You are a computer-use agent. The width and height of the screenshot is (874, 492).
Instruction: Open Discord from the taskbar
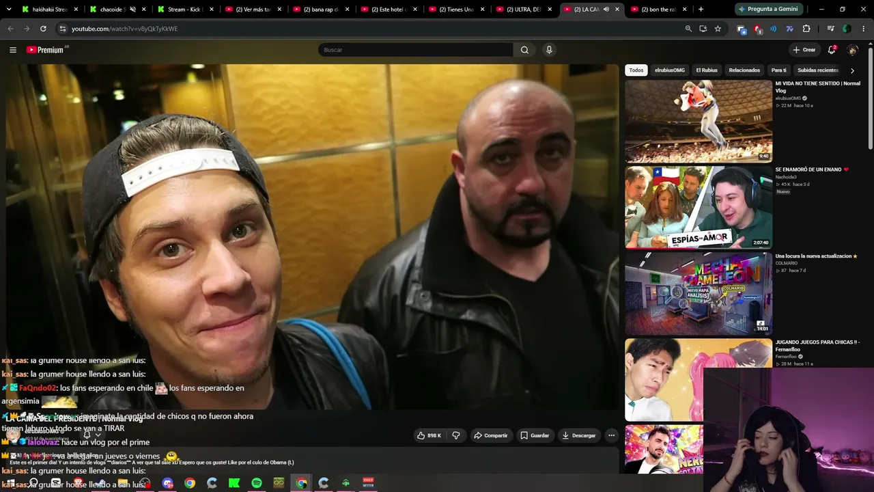click(168, 483)
